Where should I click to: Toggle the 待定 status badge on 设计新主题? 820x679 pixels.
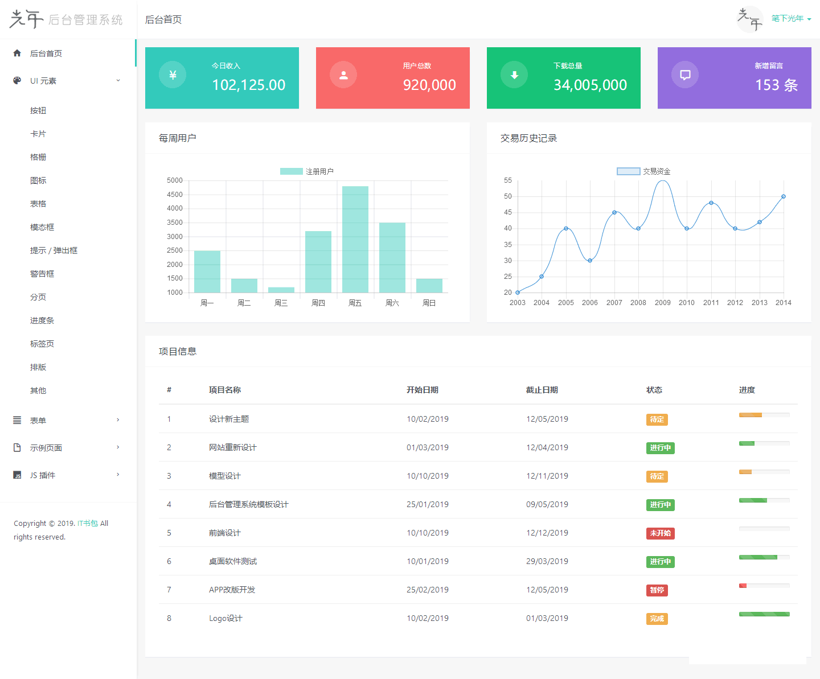tap(657, 419)
